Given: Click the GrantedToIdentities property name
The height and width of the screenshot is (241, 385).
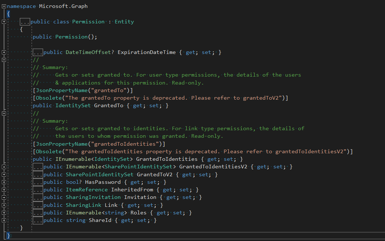Looking at the screenshot, I should point(167,159).
